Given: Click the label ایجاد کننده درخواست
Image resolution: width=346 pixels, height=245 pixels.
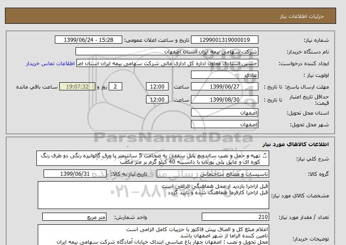Looking at the screenshot, I should coord(304,63).
